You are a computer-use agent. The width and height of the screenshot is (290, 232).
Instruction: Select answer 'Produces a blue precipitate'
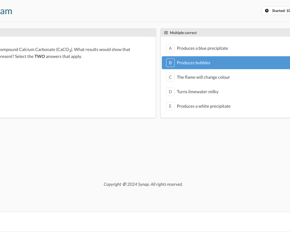click(202, 48)
